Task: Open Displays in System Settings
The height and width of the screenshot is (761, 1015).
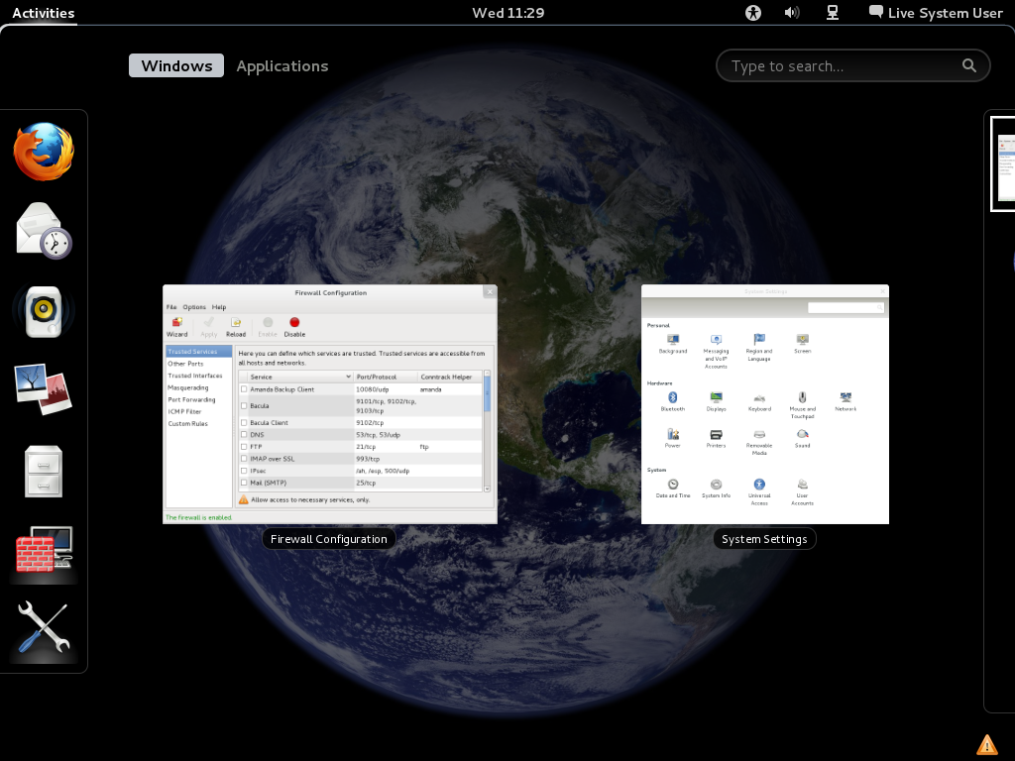Action: (716, 402)
